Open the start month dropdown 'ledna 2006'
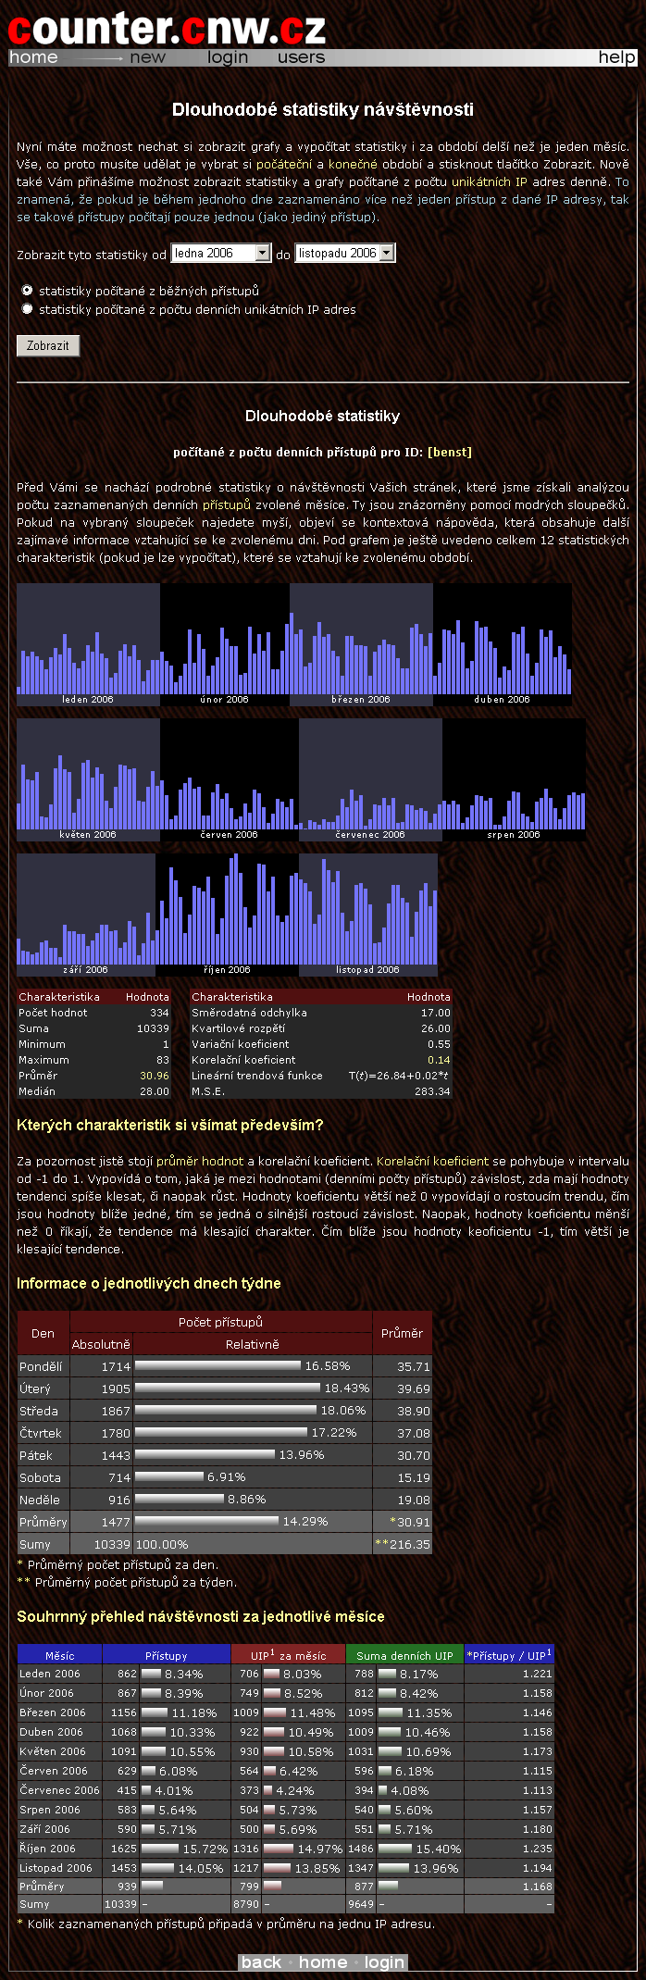Screen dimensions: 646x1980 pyautogui.click(x=220, y=253)
